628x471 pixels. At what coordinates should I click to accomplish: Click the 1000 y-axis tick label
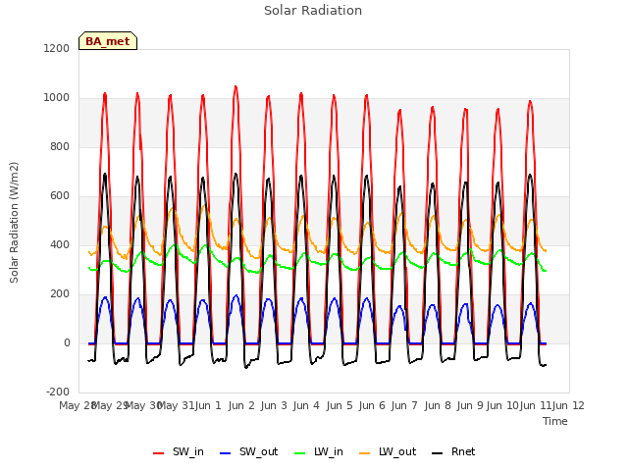tap(57, 98)
